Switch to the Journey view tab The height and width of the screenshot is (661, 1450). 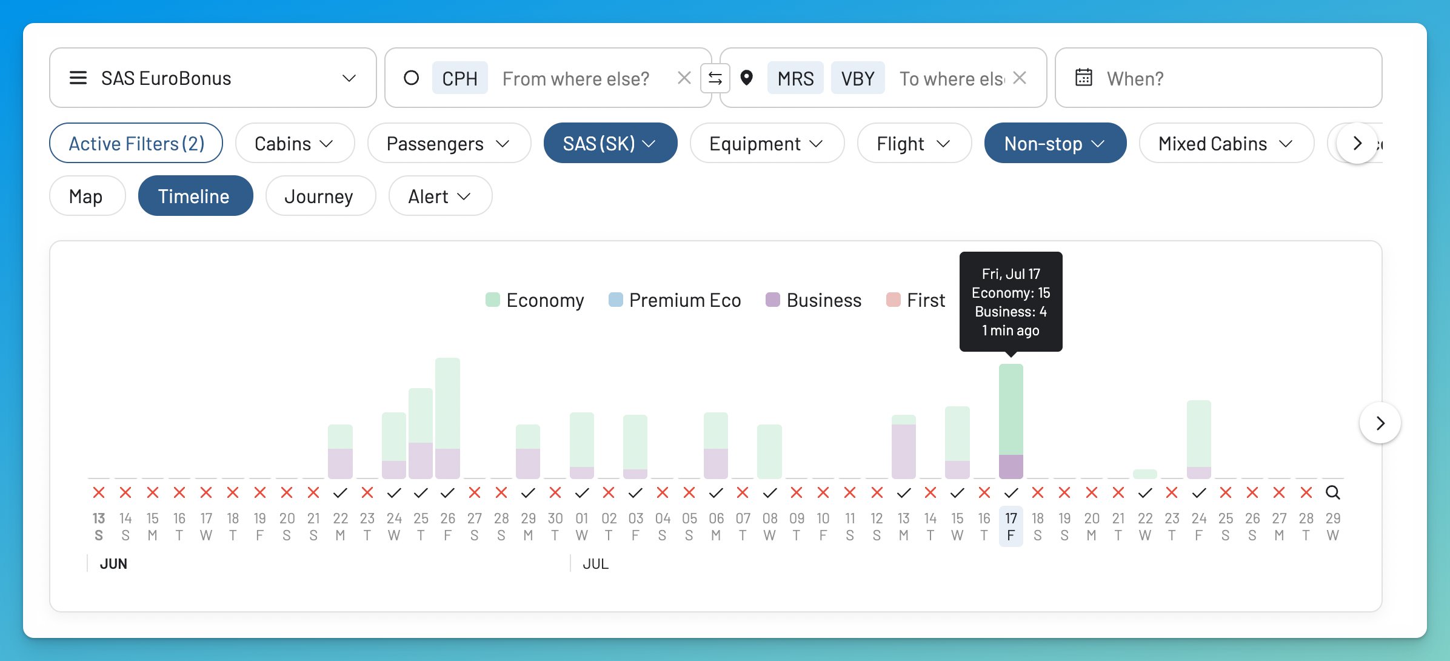click(x=320, y=196)
